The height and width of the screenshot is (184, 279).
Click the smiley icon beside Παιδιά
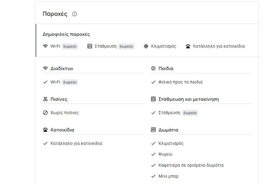point(153,68)
